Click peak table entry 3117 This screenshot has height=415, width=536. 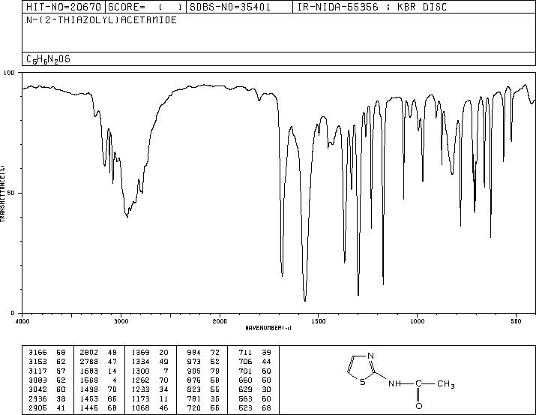click(x=37, y=371)
